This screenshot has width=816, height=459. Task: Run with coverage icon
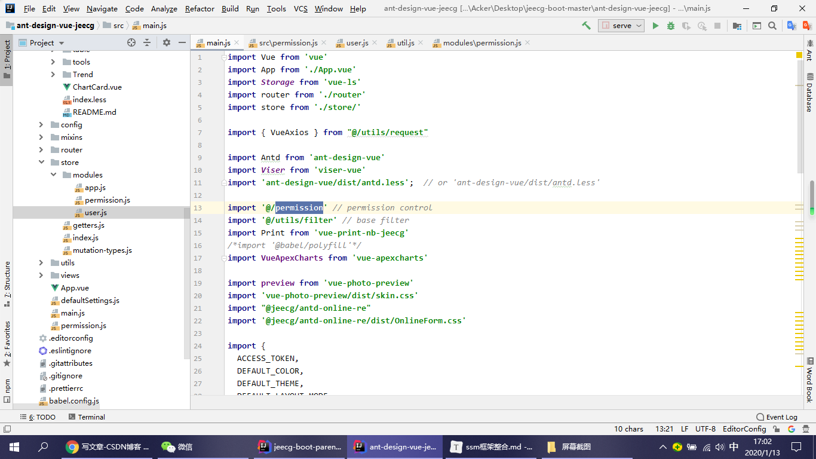pos(686,26)
